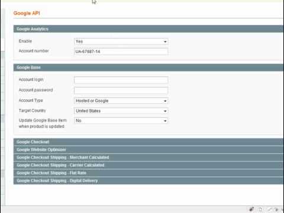Expand Google Checkout Shipping - Merchant Calculated

149,157
